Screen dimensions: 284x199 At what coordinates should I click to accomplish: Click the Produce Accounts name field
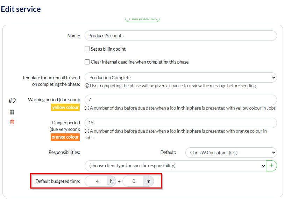coord(180,36)
